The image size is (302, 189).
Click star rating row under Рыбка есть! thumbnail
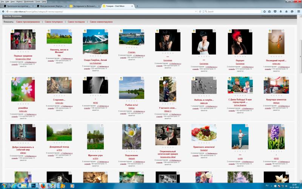[131, 101]
